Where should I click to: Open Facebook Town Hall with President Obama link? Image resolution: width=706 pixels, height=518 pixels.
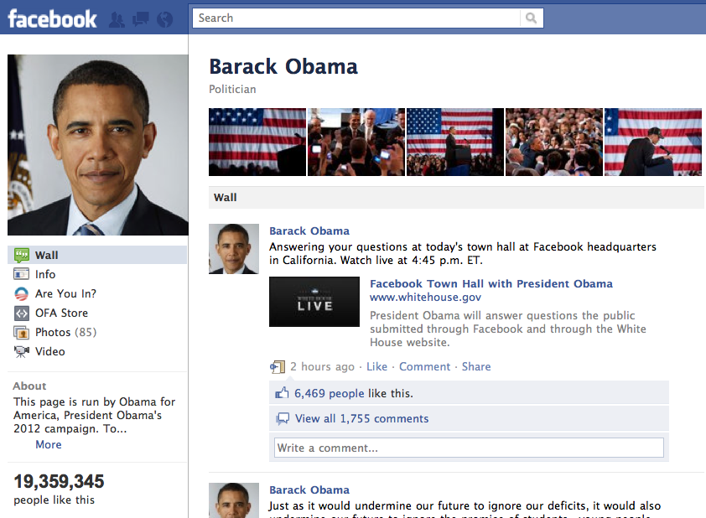click(x=491, y=283)
